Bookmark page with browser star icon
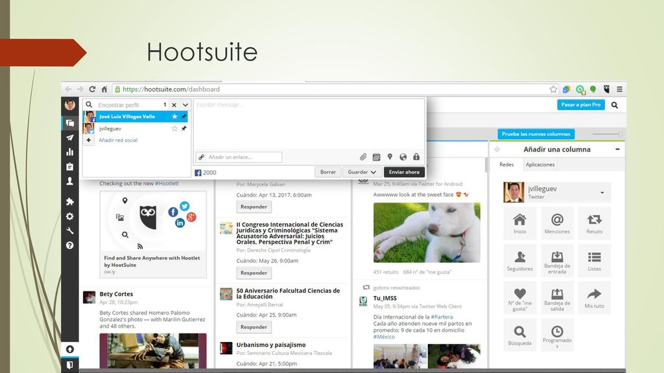This screenshot has height=373, width=664. point(553,89)
